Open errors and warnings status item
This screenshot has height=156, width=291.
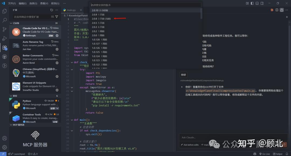tap(33, 154)
